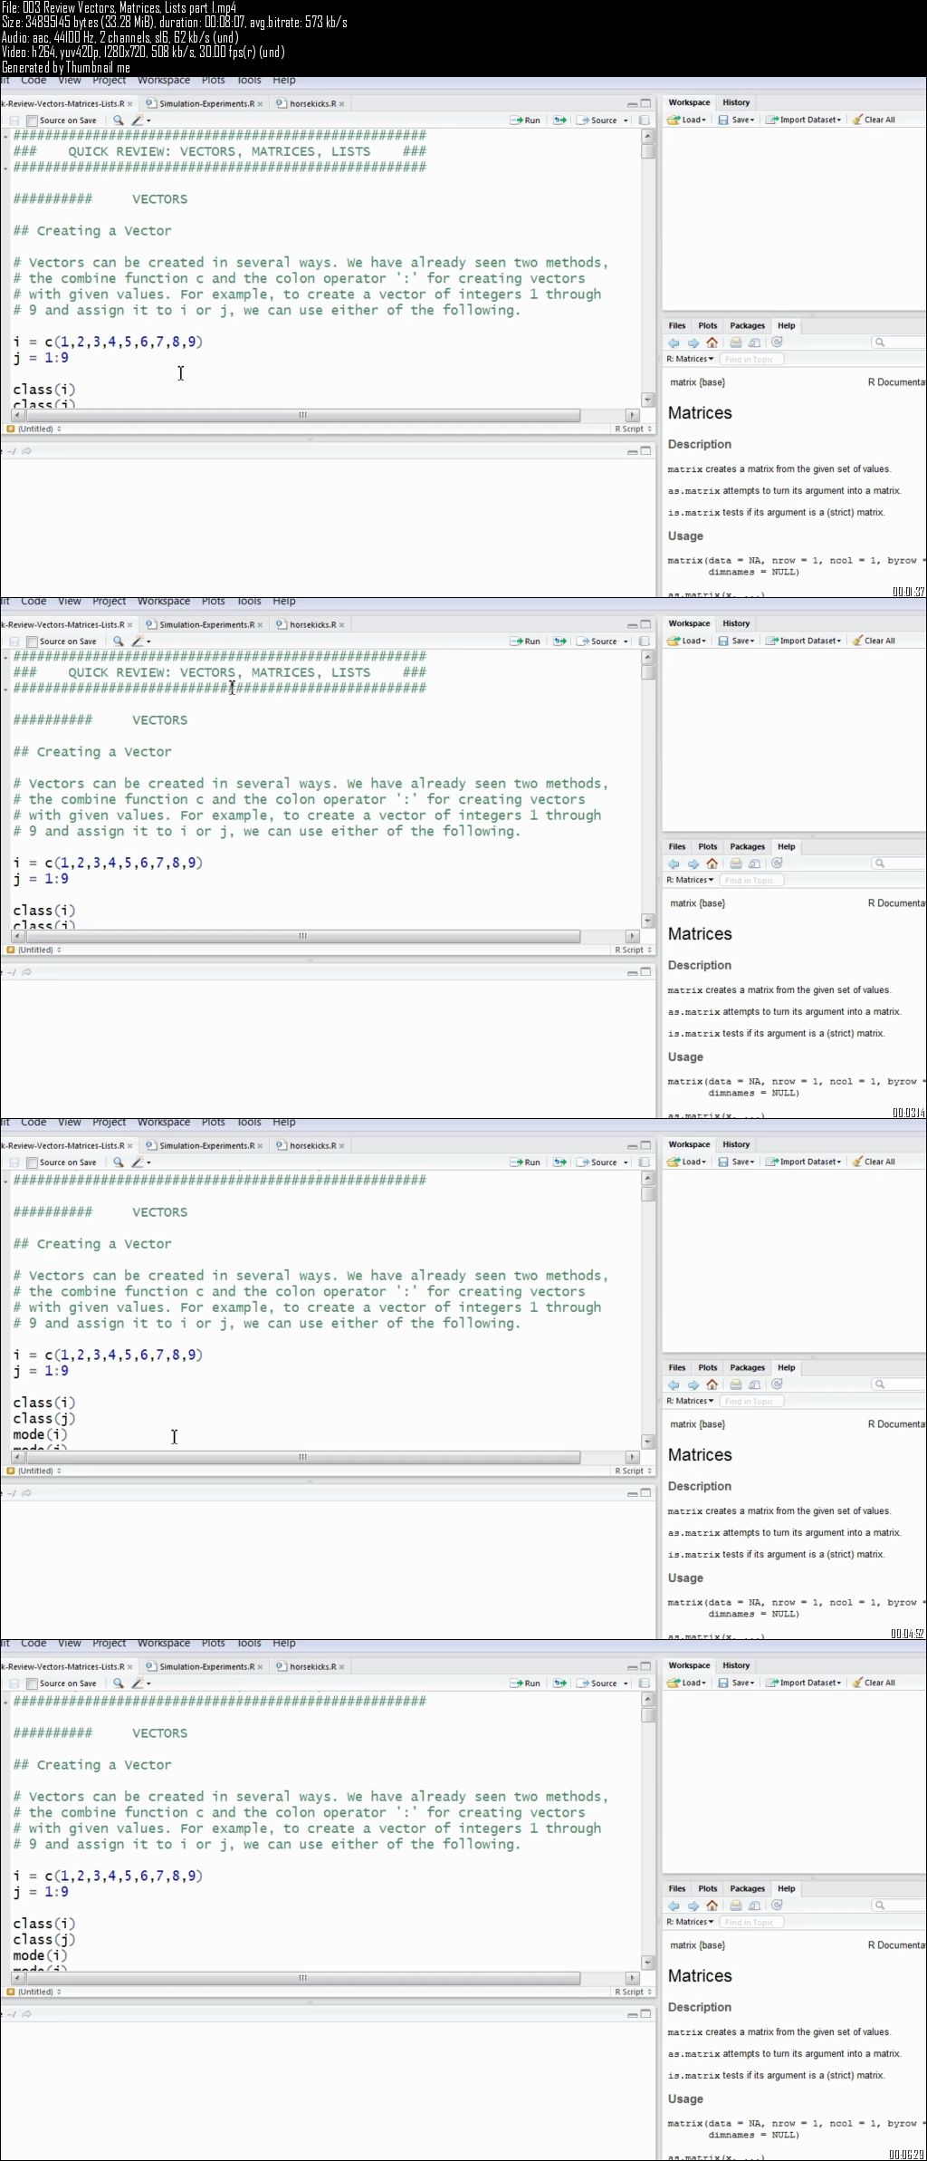Click the help search box in the 00:01:37 frame
This screenshot has height=2161, width=927.
[x=899, y=342]
